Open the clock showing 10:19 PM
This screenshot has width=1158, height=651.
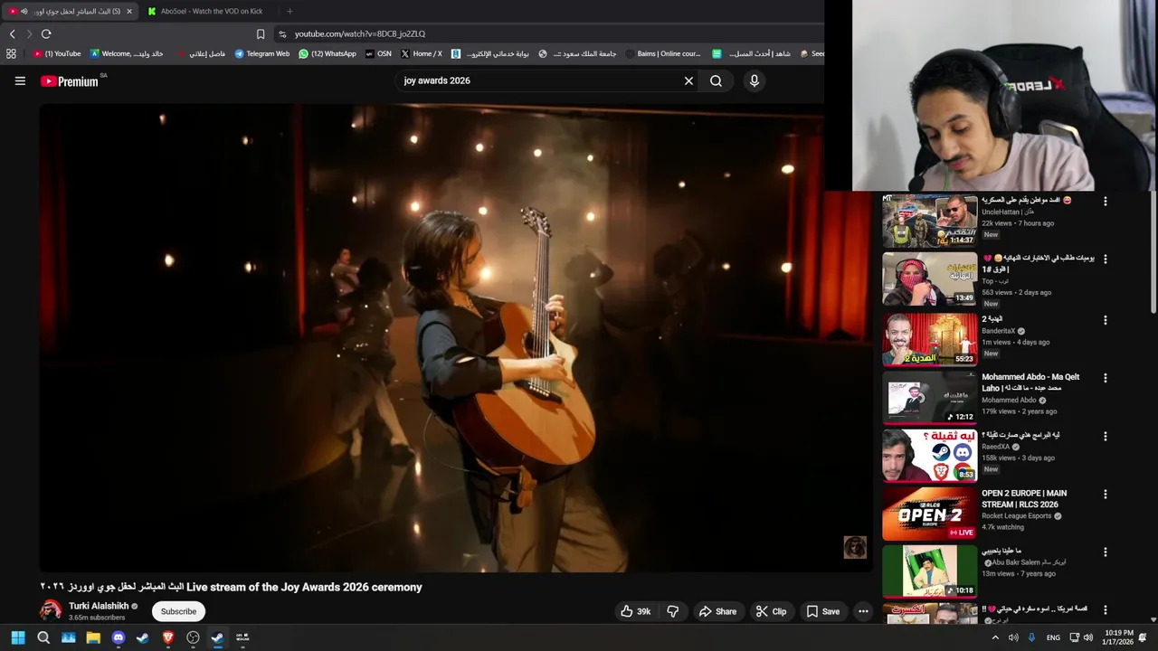tap(1117, 637)
